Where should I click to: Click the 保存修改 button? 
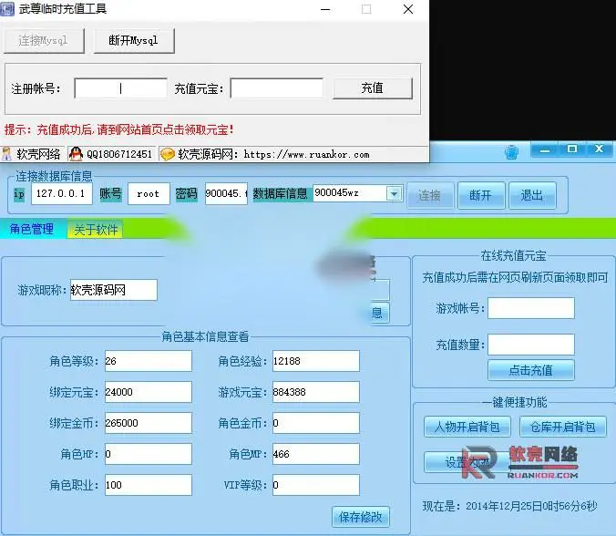361,517
